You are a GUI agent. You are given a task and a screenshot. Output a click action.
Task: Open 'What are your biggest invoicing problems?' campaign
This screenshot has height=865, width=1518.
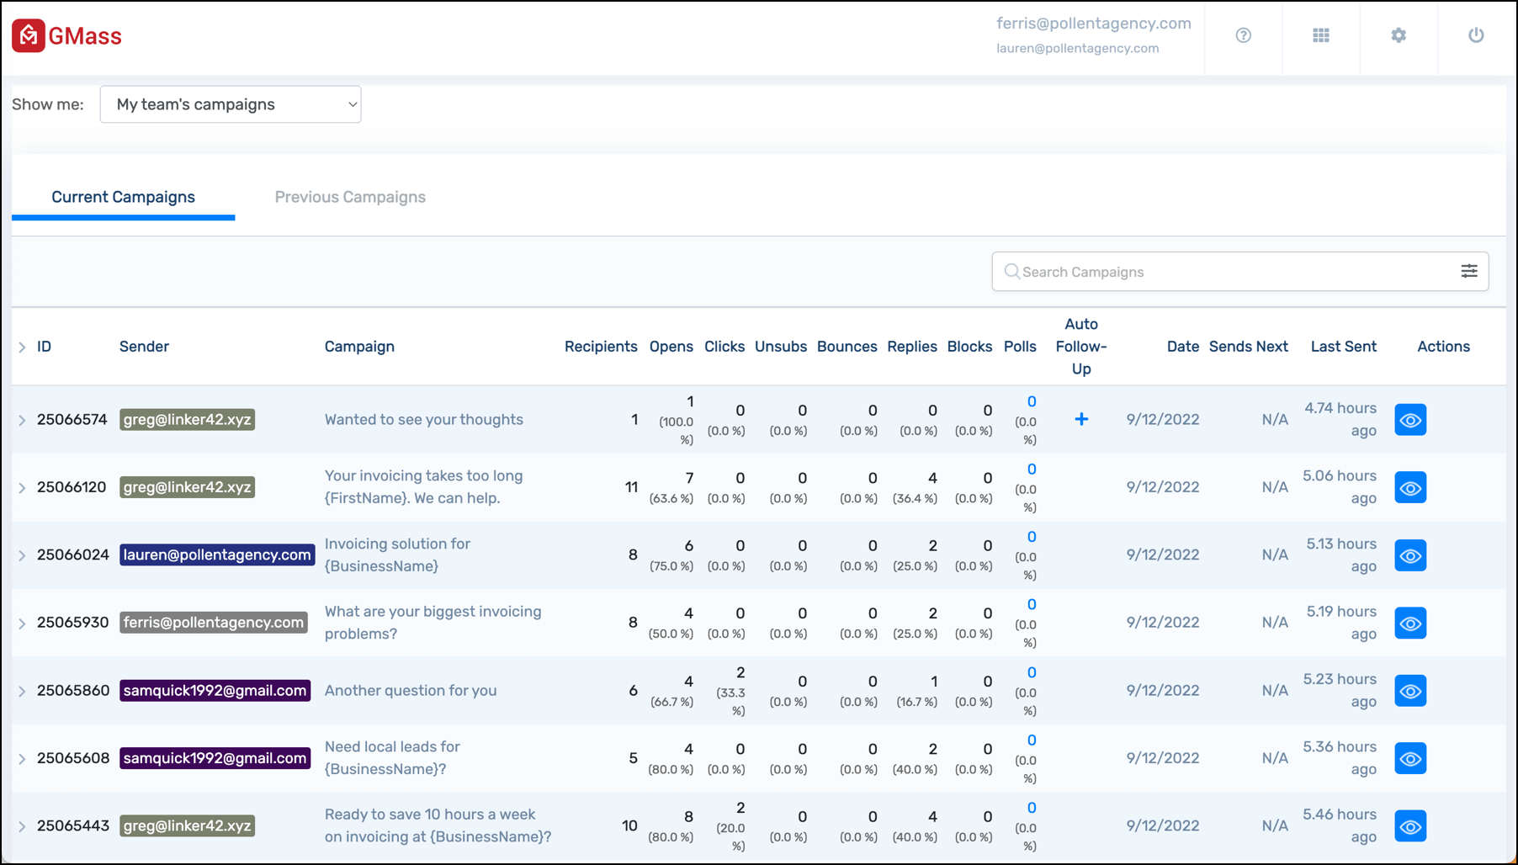pos(433,623)
